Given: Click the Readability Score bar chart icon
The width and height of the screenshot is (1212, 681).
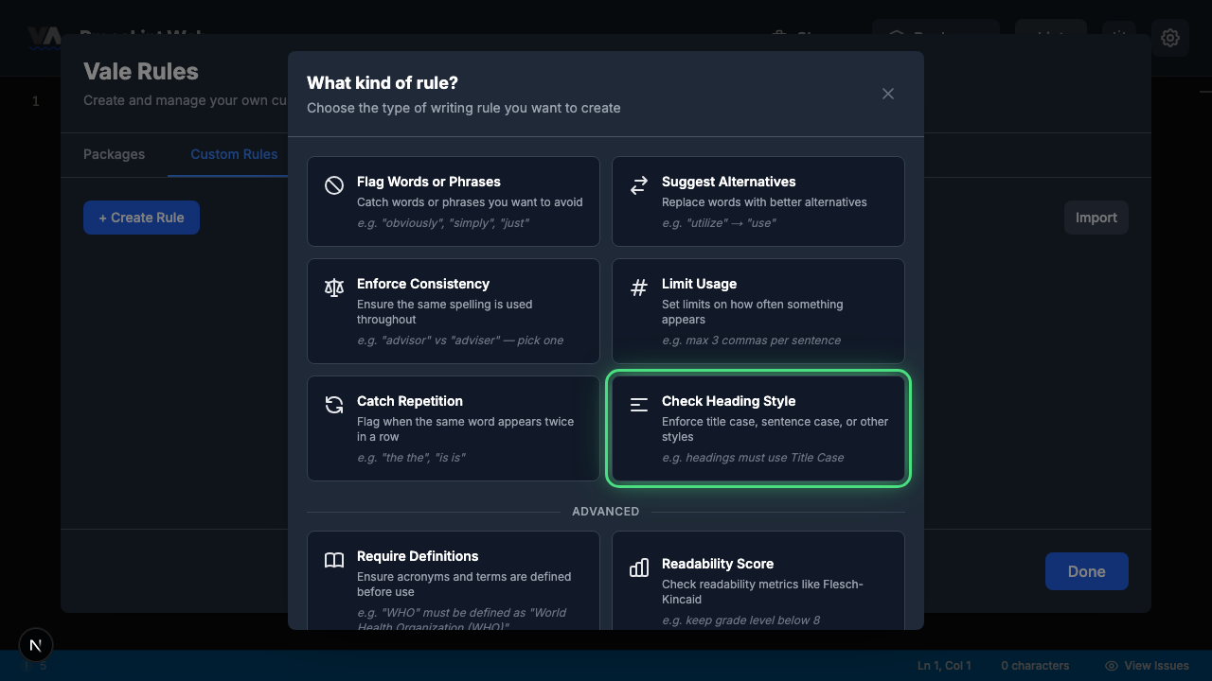Looking at the screenshot, I should pyautogui.click(x=639, y=567).
